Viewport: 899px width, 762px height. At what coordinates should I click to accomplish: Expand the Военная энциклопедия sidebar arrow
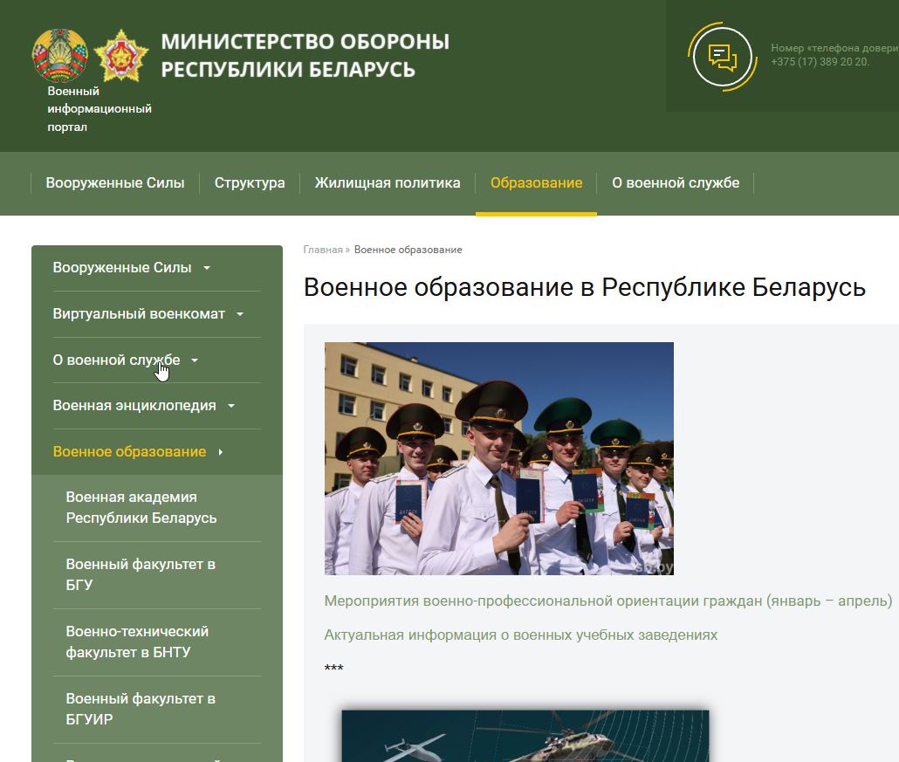(231, 407)
